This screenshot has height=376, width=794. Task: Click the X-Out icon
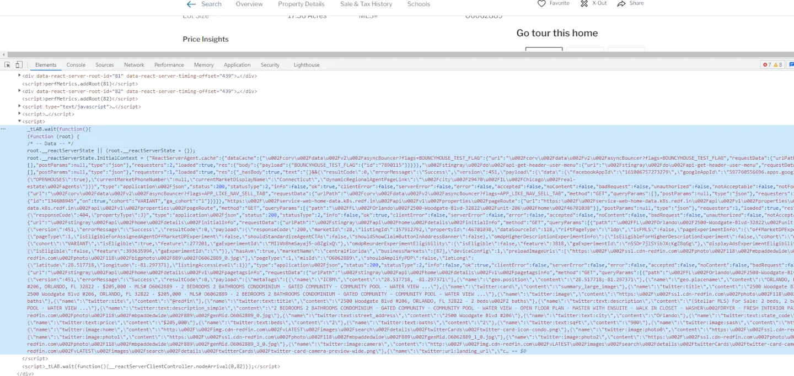584,3
